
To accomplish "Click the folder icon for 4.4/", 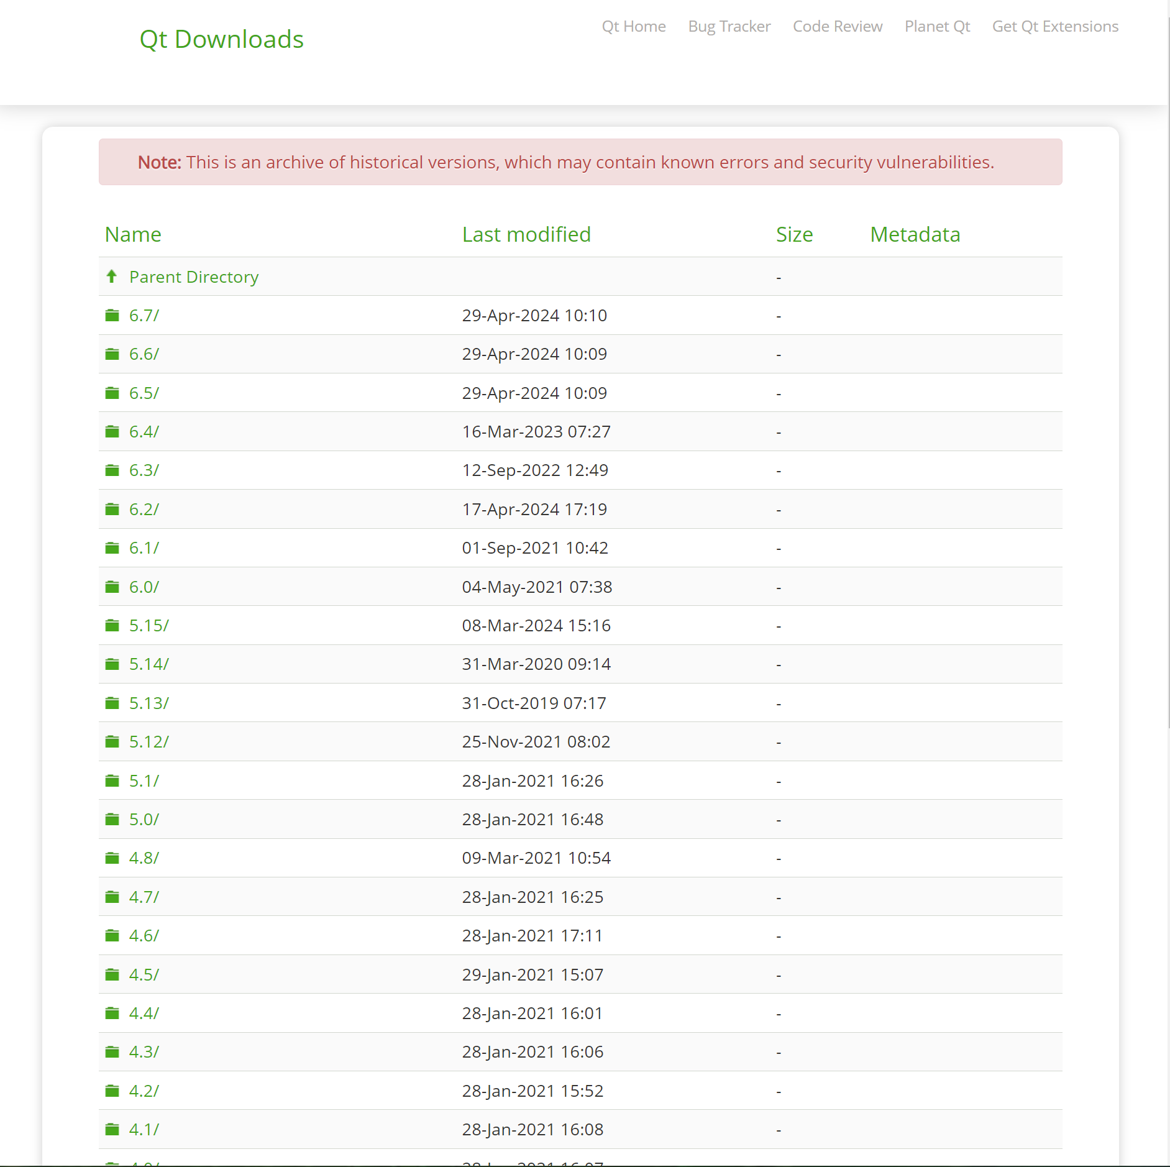I will click(112, 1014).
